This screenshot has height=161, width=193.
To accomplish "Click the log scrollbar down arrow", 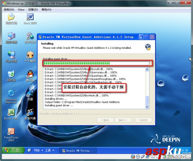I will coord(147,107).
